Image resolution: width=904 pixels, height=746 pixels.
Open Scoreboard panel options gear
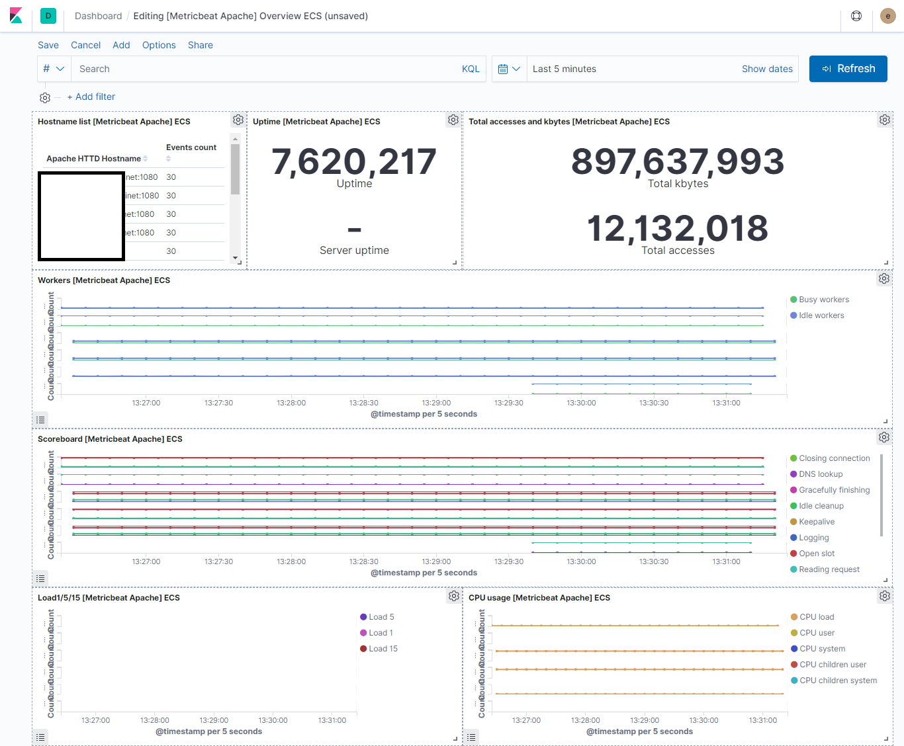tap(884, 437)
